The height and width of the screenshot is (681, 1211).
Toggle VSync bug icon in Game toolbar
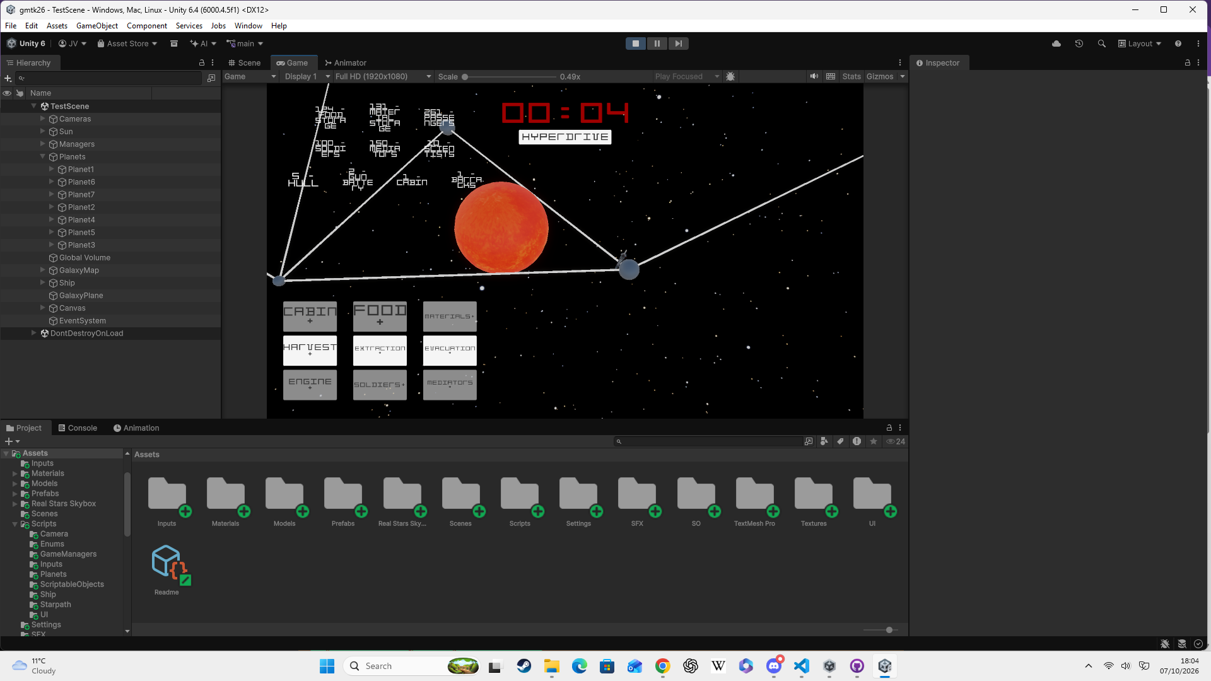click(x=730, y=76)
